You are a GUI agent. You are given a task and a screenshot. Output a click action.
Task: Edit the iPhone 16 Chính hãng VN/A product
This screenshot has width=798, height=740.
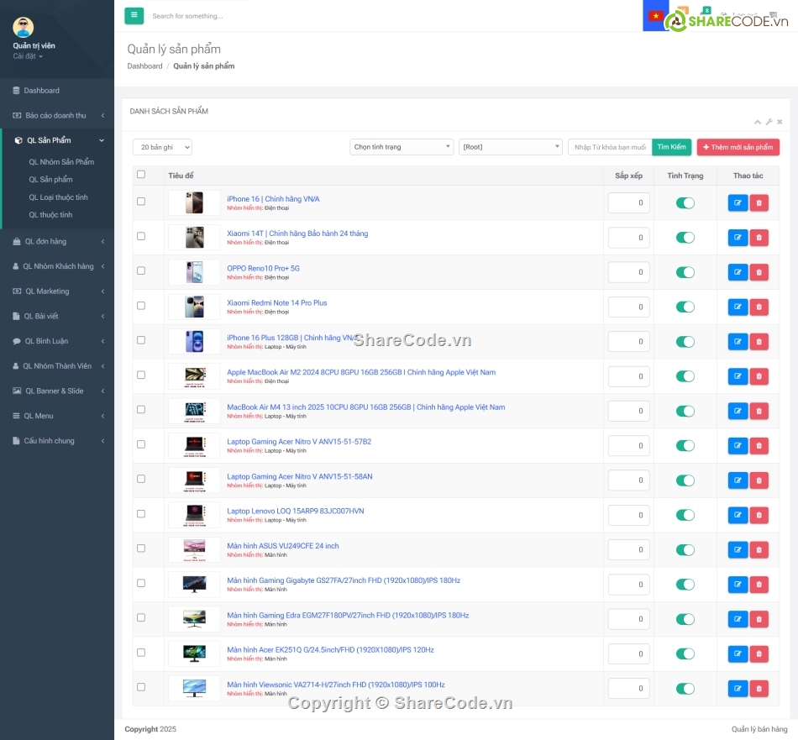(x=738, y=202)
